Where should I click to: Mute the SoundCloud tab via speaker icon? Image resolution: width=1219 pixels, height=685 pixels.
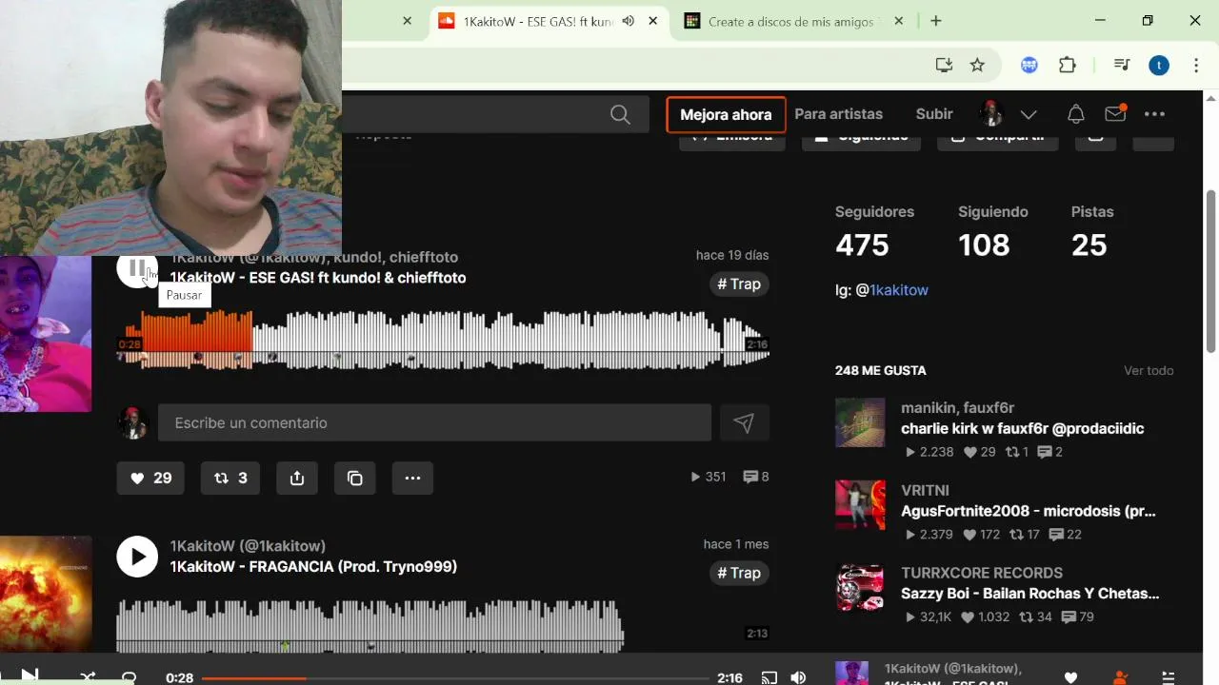[628, 21]
